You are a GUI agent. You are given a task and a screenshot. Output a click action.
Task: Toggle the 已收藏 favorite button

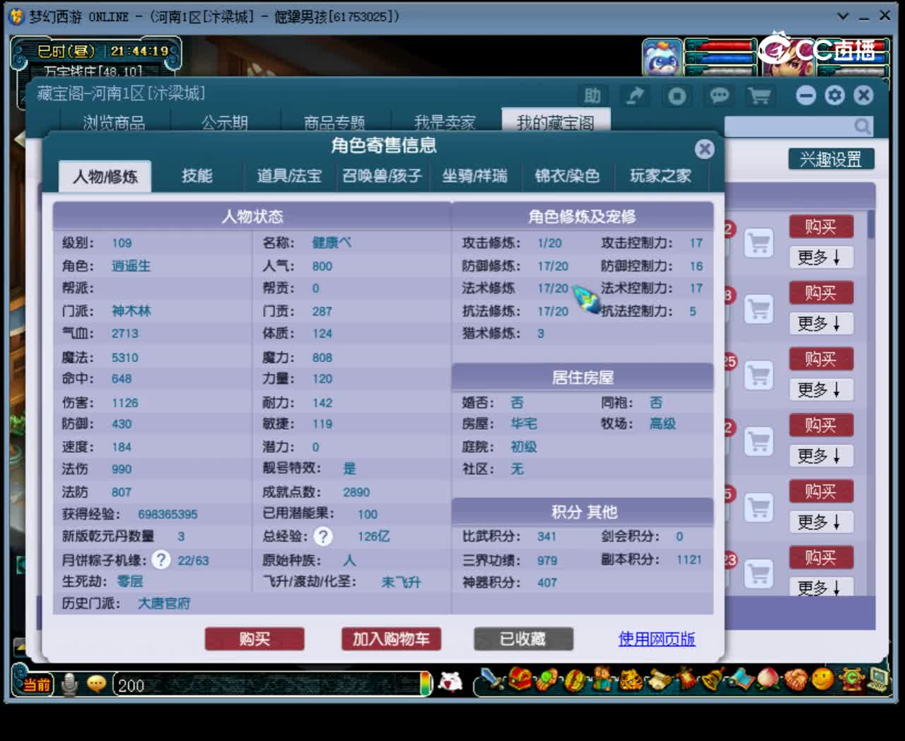pos(523,639)
